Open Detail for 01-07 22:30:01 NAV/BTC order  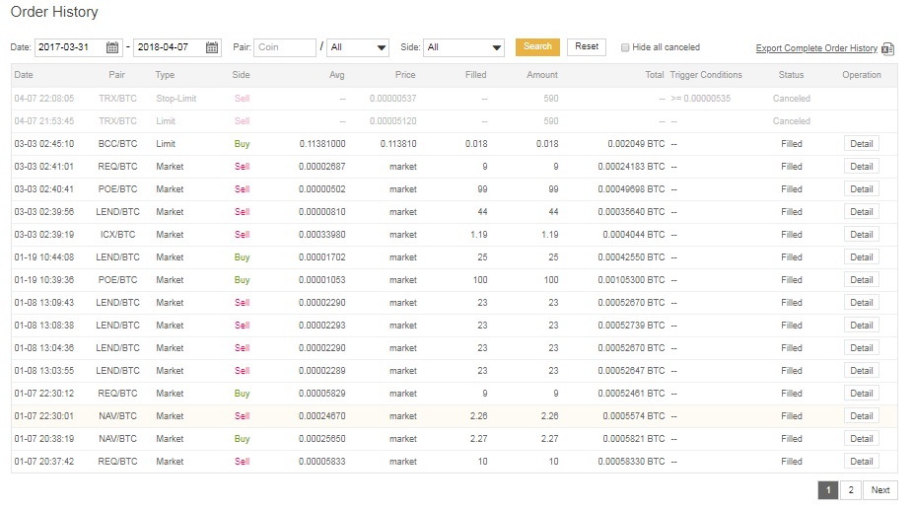(861, 416)
